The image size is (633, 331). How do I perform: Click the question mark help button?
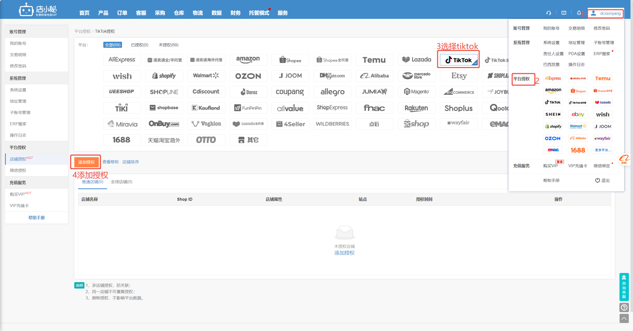(x=624, y=307)
